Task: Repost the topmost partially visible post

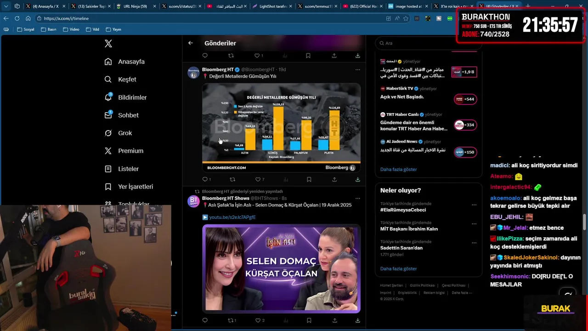Action: 231,56
